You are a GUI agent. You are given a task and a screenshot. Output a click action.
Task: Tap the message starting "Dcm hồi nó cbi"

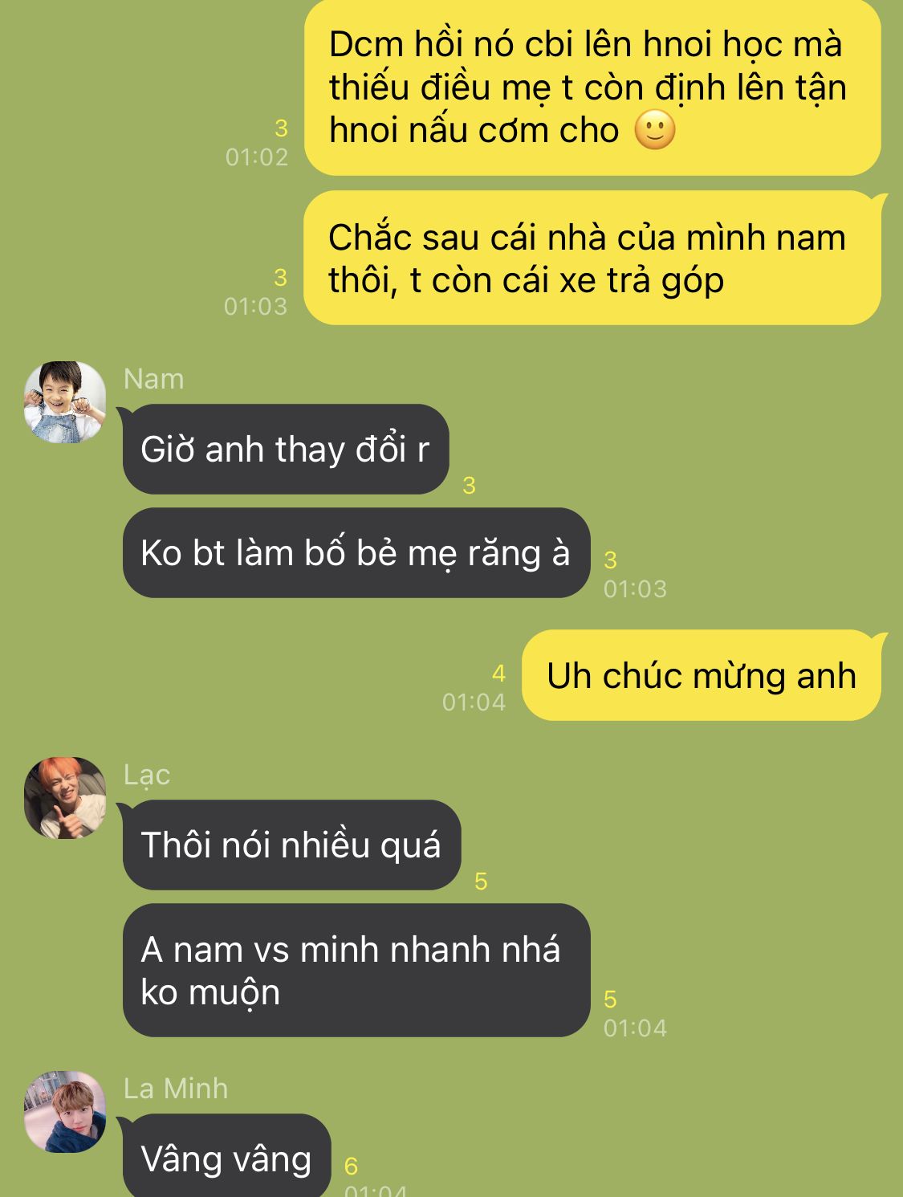[592, 88]
